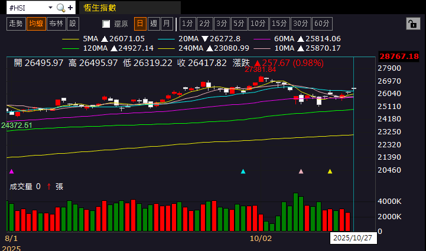426x251 pixels.
Task: Click the 20460 price axis label
Action: [389, 170]
